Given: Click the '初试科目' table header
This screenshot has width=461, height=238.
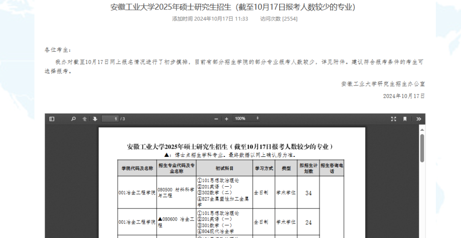Looking at the screenshot, I should pyautogui.click(x=225, y=168).
